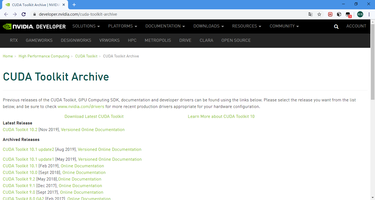Open a new tab with the plus button
The height and width of the screenshot is (200, 375).
(x=74, y=5)
